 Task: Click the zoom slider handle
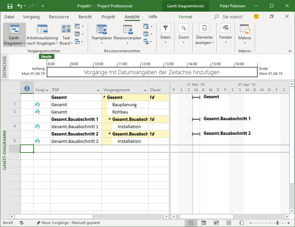pyautogui.click(x=277, y=223)
